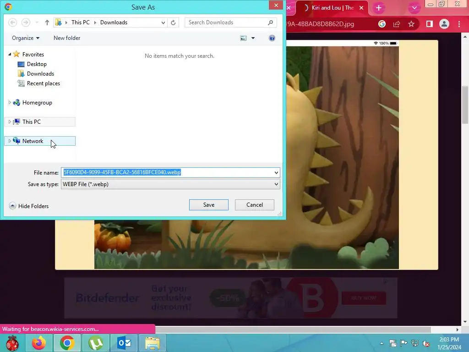Viewport: 469px width, 352px height.
Task: Open the recent locations dropdown arrow
Action: [37, 22]
